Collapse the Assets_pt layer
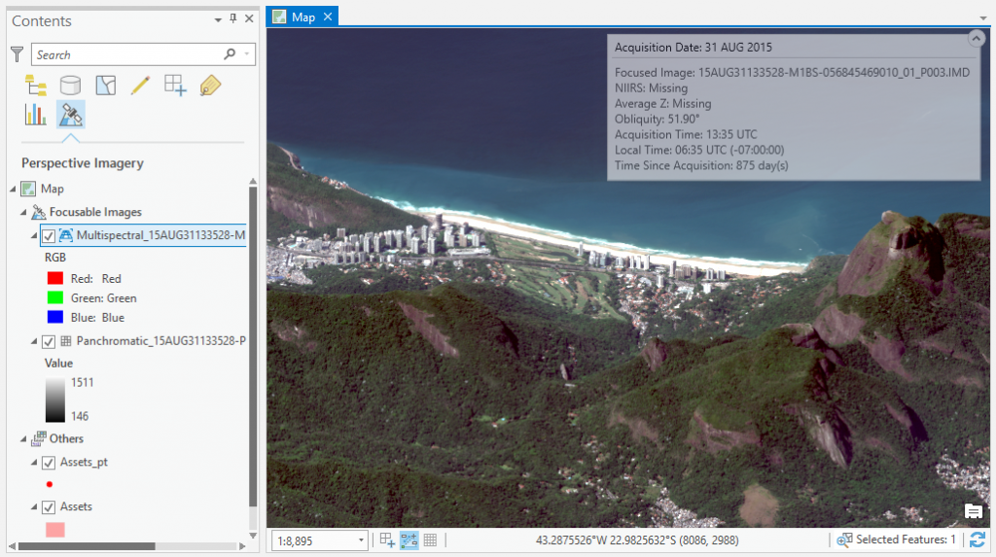 tap(34, 463)
